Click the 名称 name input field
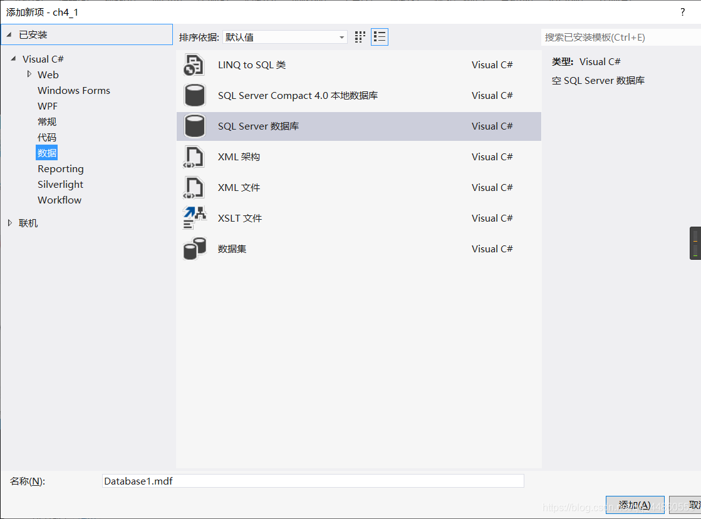The height and width of the screenshot is (519, 701). coord(313,481)
